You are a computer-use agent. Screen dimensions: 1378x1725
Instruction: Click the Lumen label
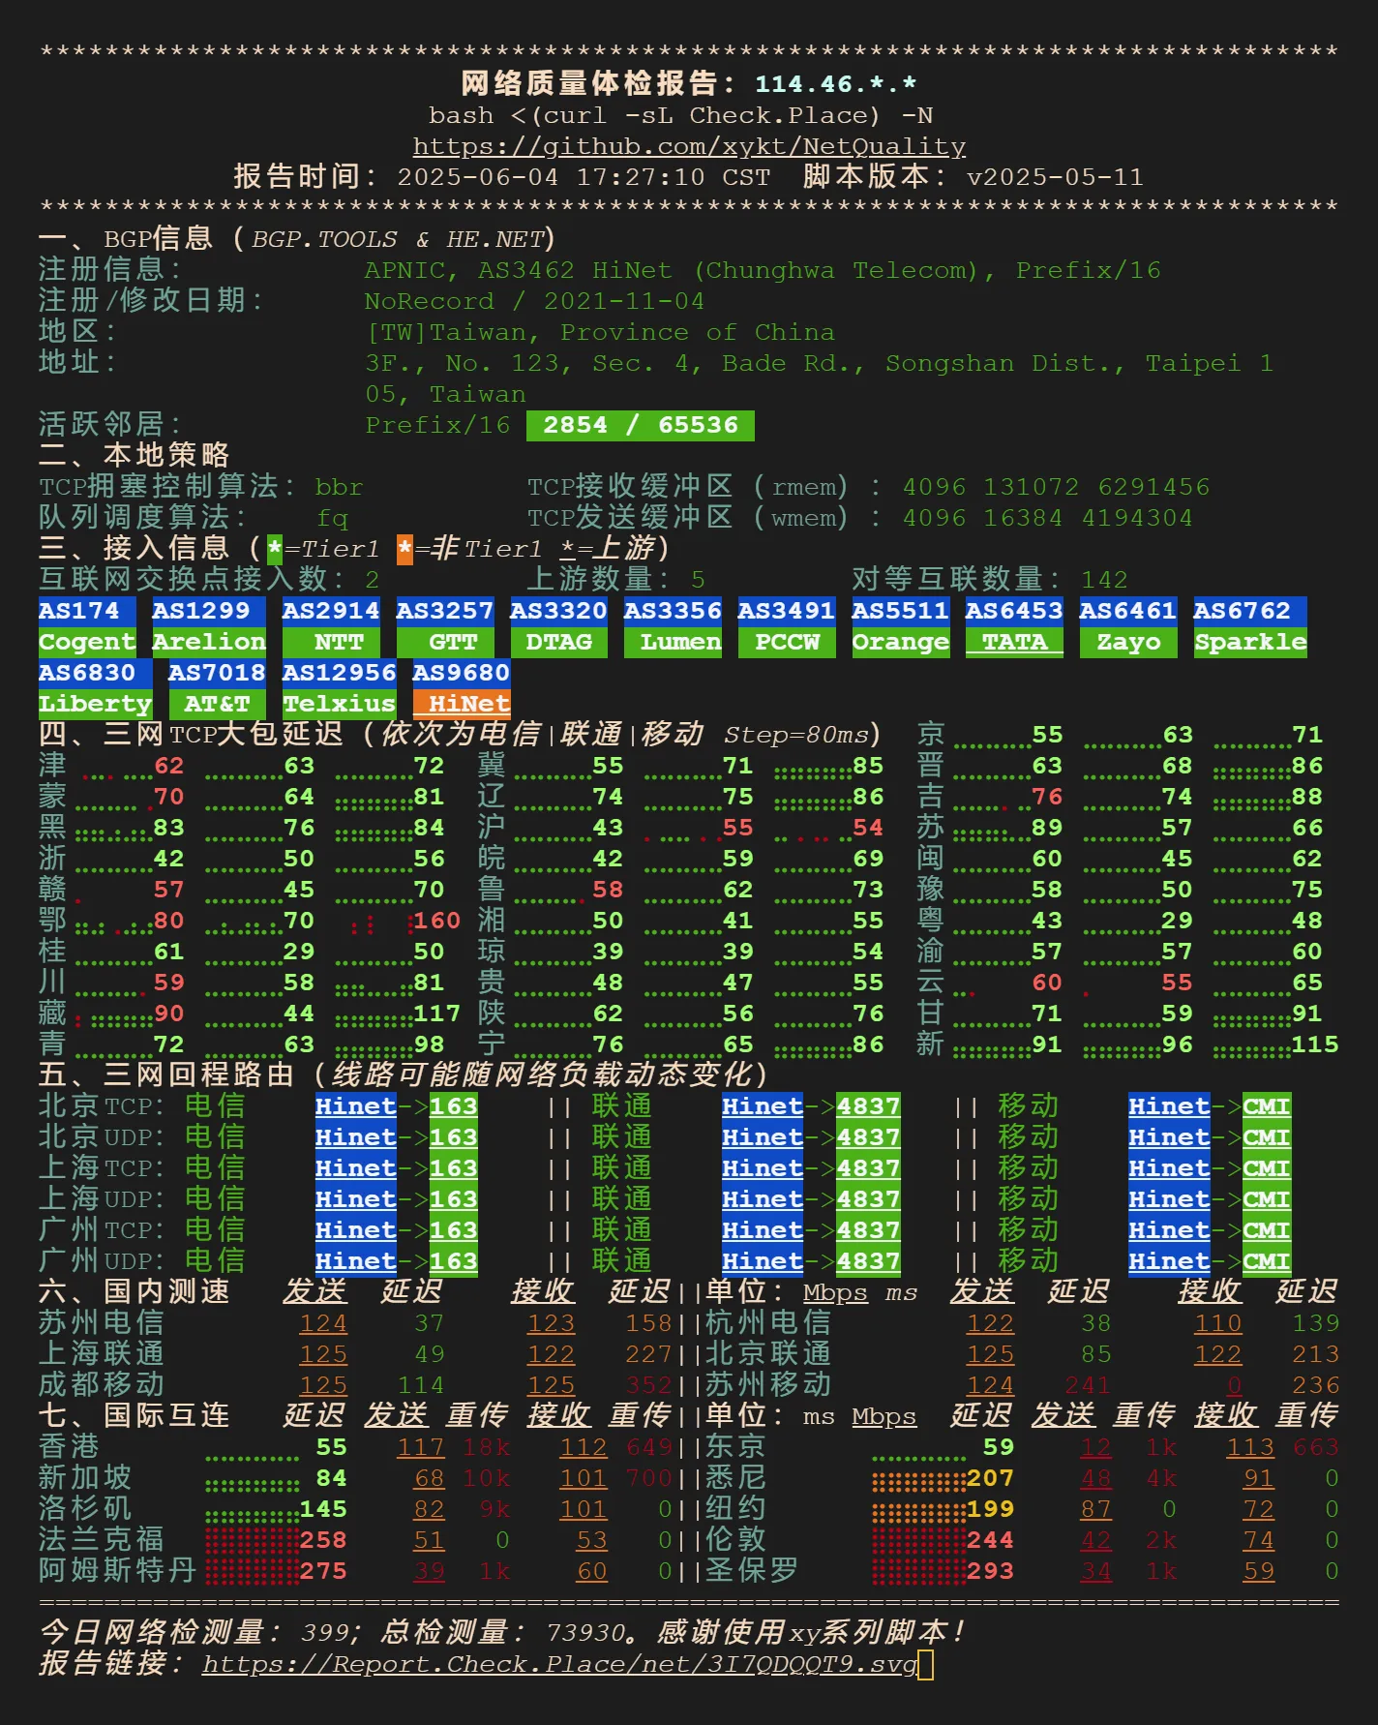pos(673,642)
